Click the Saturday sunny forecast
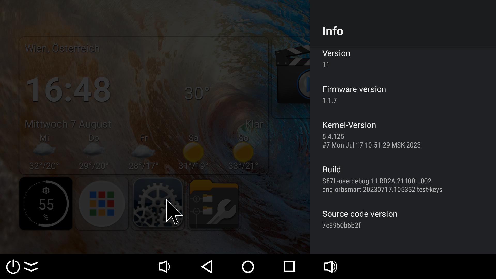Viewport: 496px width, 279px height. [193, 152]
